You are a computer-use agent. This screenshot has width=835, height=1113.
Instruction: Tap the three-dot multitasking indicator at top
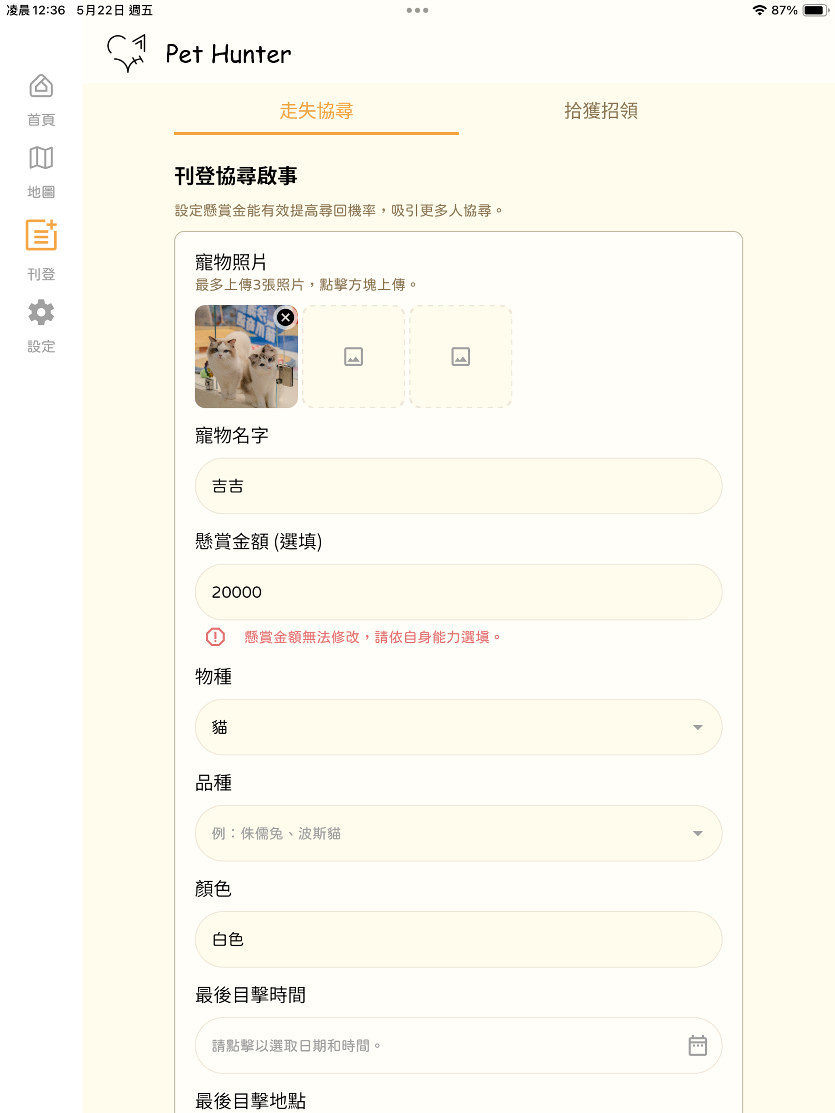pyautogui.click(x=417, y=10)
